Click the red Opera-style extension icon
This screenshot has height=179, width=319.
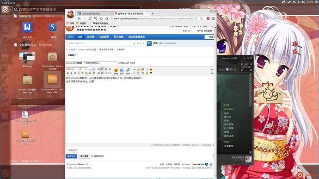[x=208, y=18]
